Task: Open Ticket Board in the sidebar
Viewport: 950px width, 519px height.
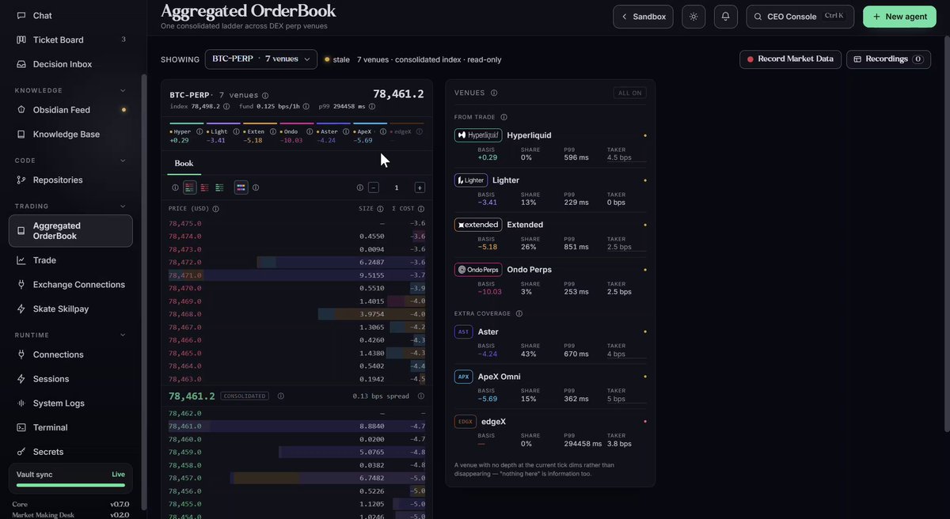Action: [70, 40]
